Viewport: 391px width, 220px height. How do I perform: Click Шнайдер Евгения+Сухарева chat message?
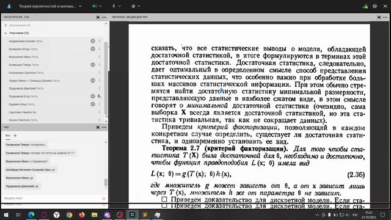click(x=31, y=170)
